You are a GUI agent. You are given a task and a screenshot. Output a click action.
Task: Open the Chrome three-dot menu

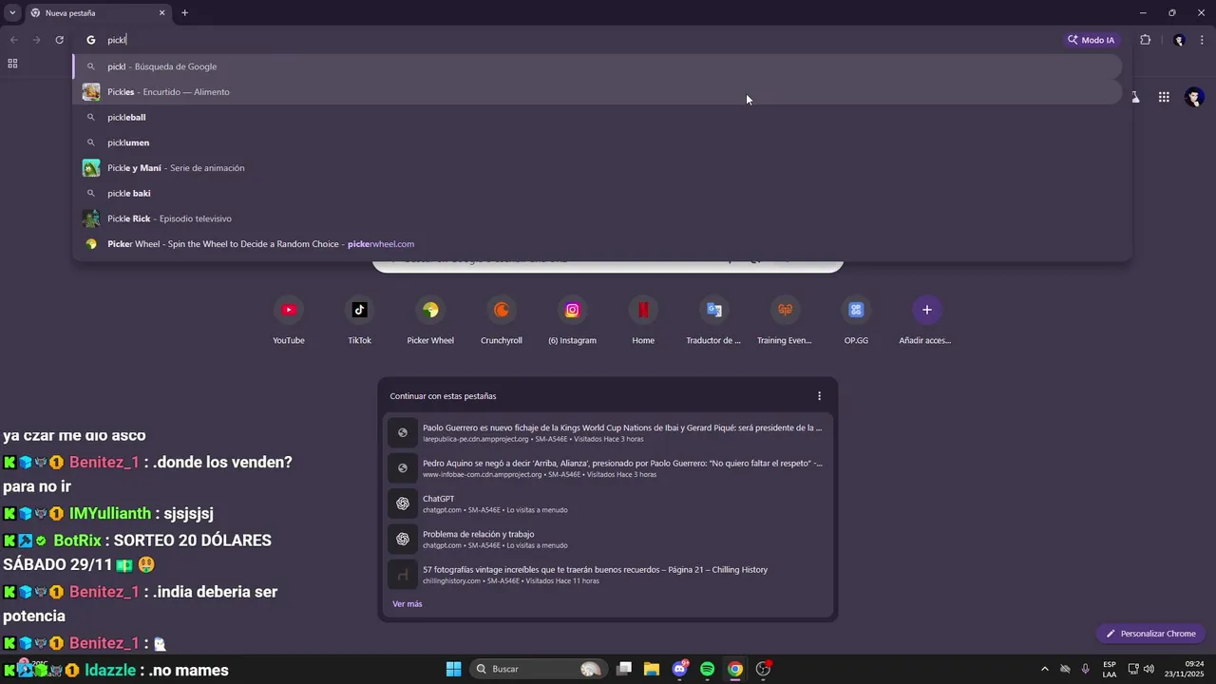tap(1203, 40)
